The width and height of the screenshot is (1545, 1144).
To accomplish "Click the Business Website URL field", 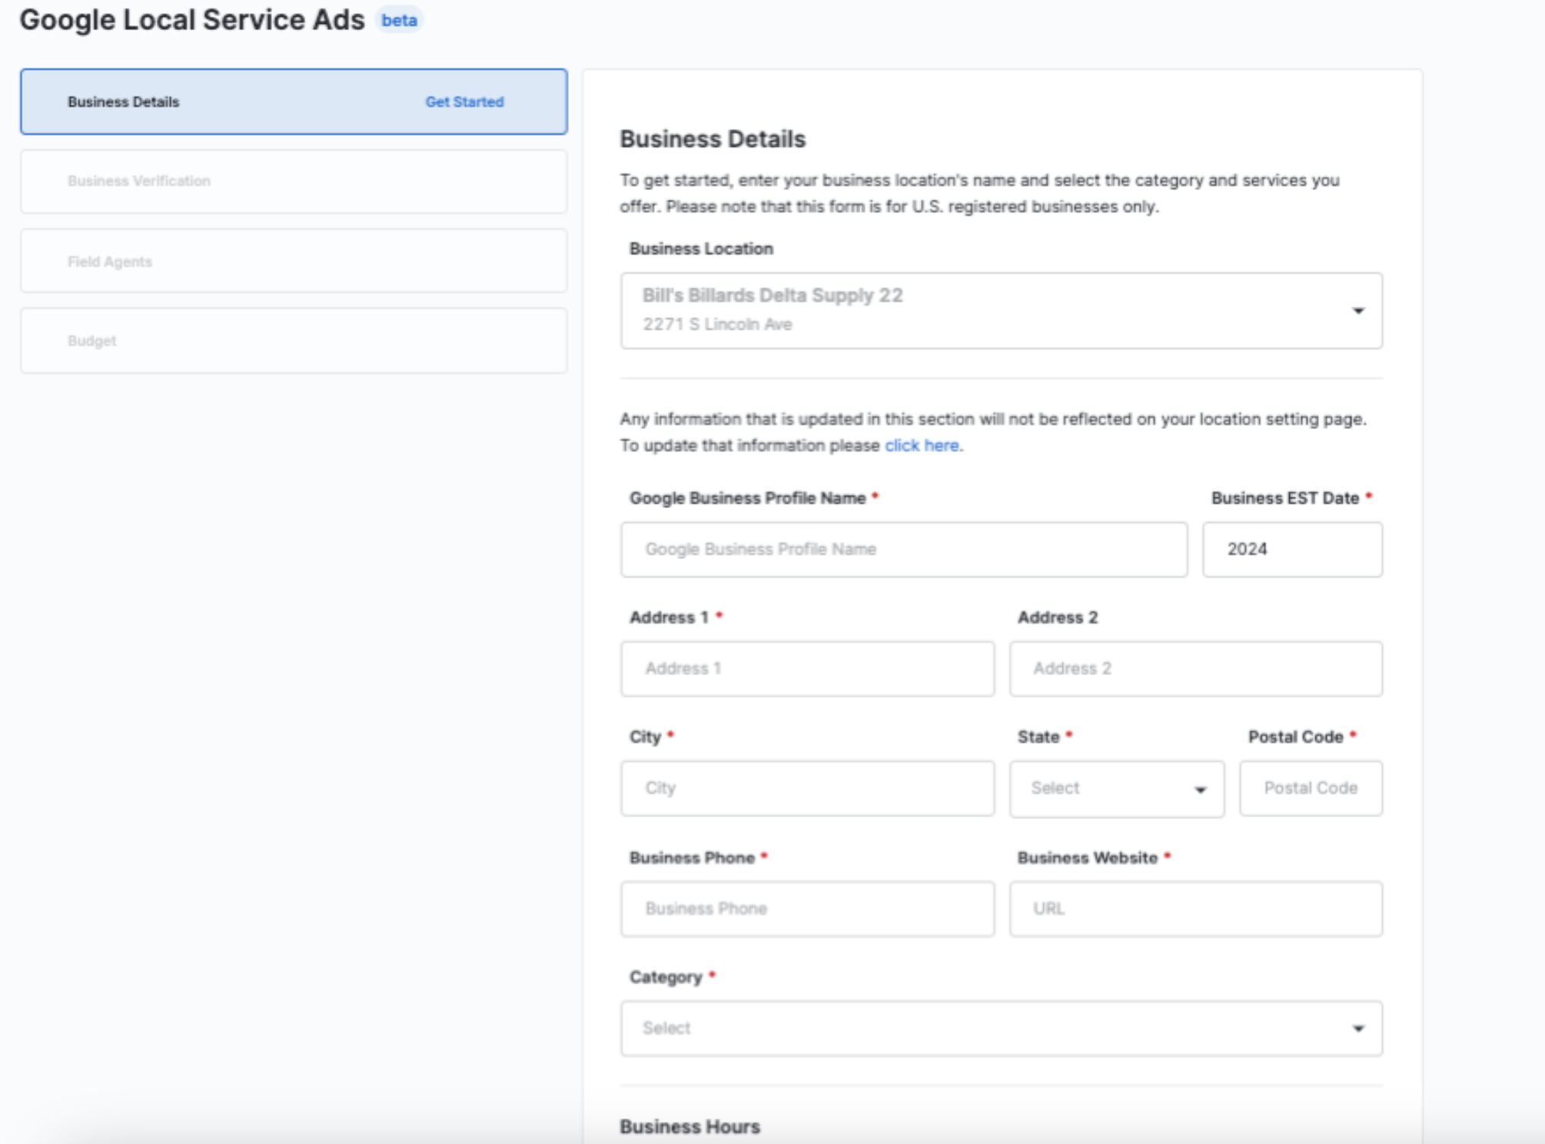I will (x=1195, y=908).
